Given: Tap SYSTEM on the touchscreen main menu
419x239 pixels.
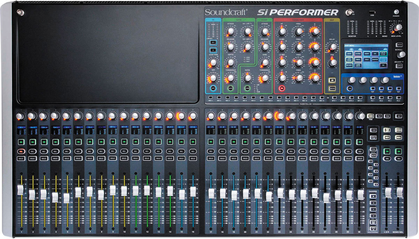Looking at the screenshot, I should 358,54.
